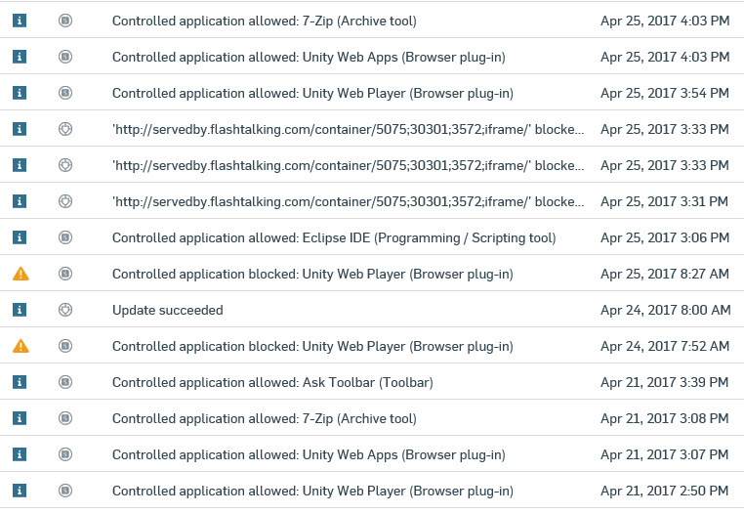This screenshot has height=514, width=744.
Task: Click timestamp Apr 24, 2017 8:00 AM
Action: click(x=665, y=310)
